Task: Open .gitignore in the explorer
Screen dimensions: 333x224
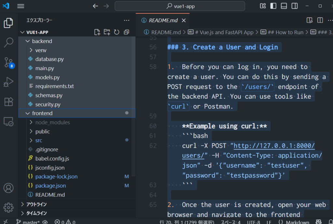Action: (77, 150)
